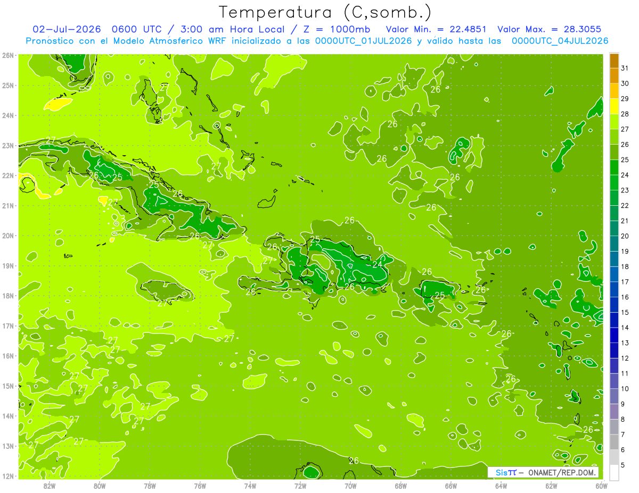The height and width of the screenshot is (493, 639).
Task: Click the 24N latitude axis label
Action: click(8, 115)
